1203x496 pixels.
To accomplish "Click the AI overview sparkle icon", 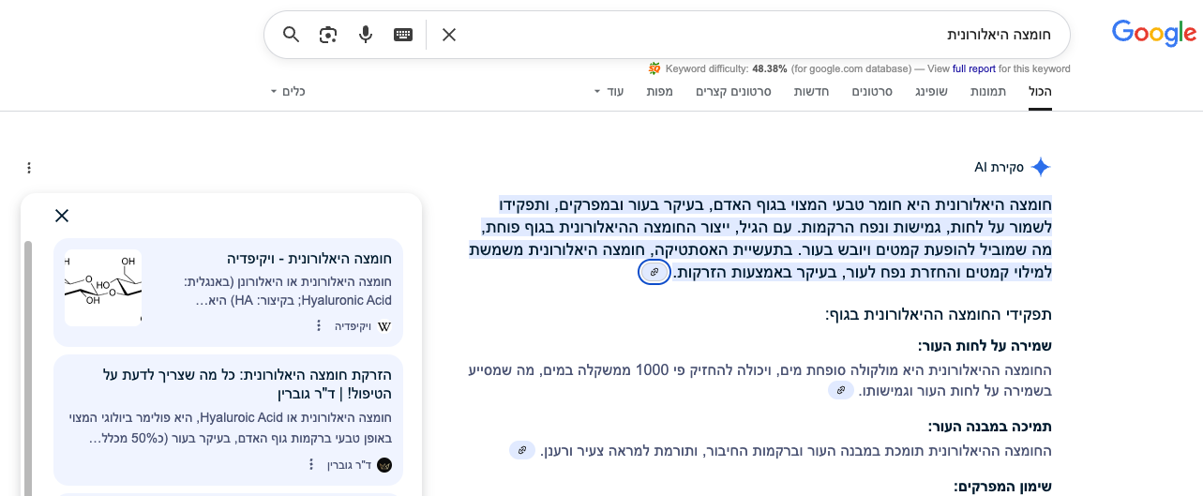I will (x=1041, y=167).
